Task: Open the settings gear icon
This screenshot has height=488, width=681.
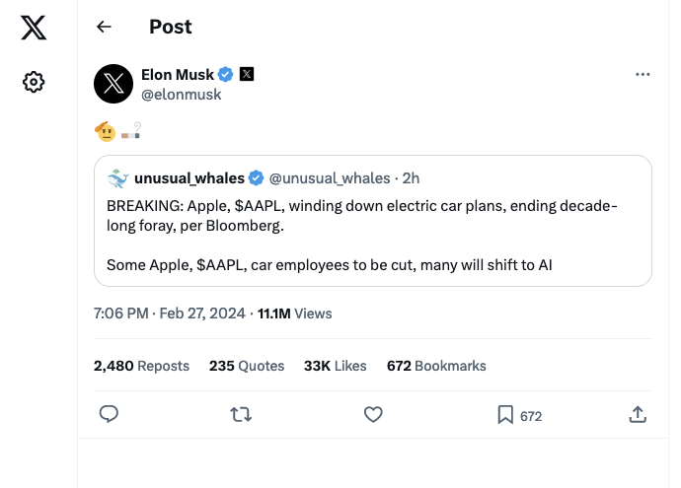Action: pos(34,82)
